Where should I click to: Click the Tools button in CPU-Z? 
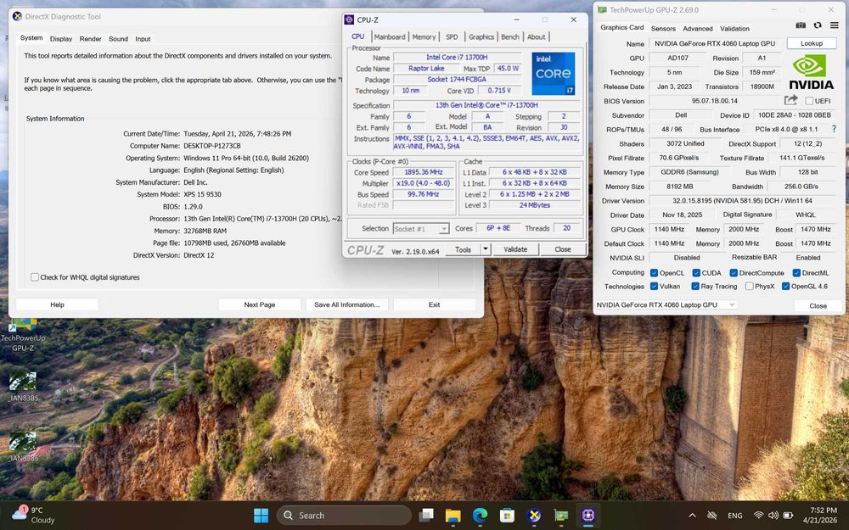click(x=463, y=249)
